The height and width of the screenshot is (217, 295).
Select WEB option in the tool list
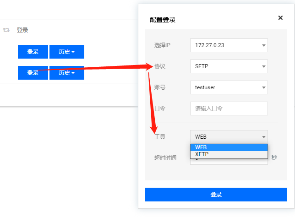pyautogui.click(x=229, y=147)
